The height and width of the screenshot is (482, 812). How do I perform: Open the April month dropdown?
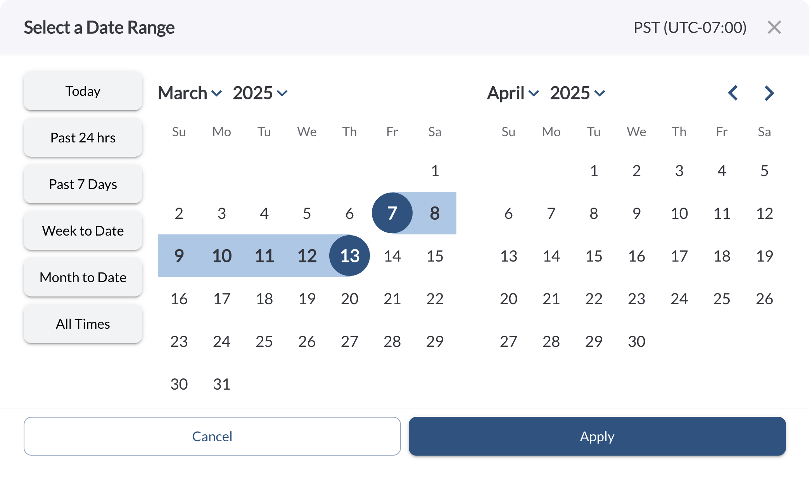click(513, 93)
